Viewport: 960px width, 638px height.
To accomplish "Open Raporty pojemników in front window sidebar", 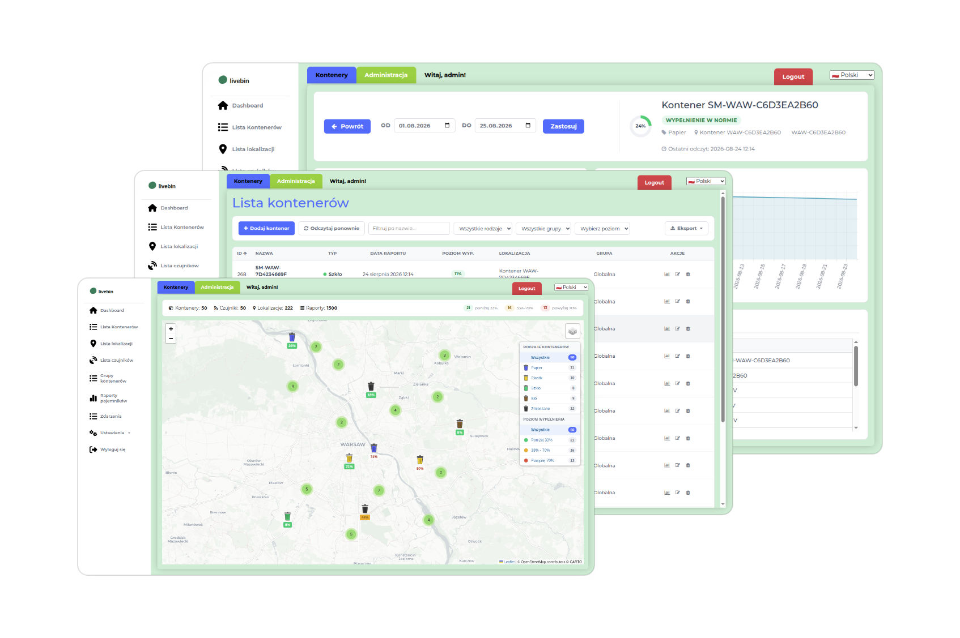I will pos(108,398).
